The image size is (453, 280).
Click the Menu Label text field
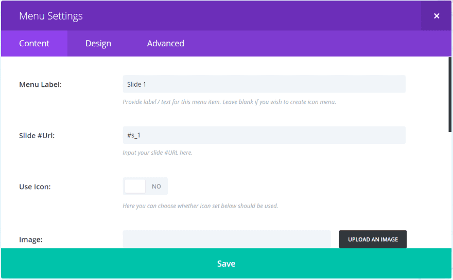click(264, 84)
